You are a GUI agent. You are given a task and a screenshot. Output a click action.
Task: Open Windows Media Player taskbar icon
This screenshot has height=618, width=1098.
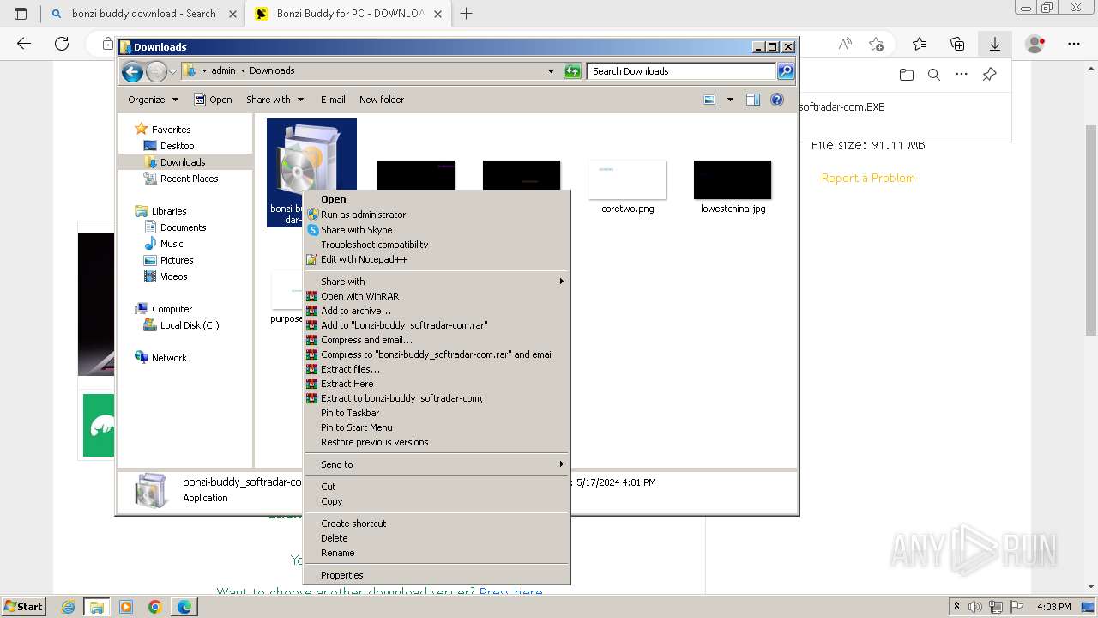(125, 607)
